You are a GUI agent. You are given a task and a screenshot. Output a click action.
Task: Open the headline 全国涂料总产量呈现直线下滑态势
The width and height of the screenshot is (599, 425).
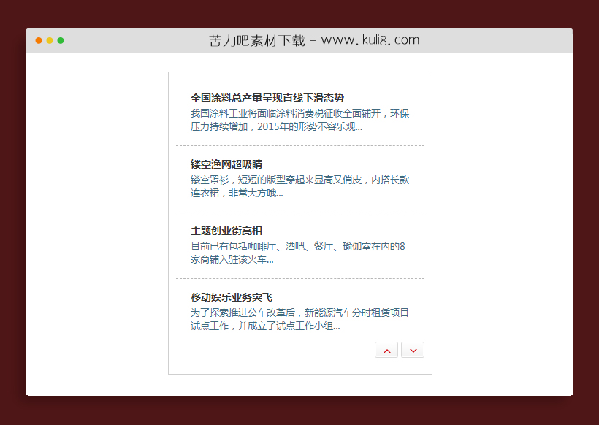pos(268,97)
